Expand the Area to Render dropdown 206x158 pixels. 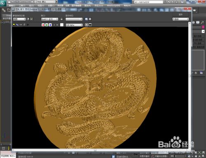pyautogui.click(x=19, y=19)
